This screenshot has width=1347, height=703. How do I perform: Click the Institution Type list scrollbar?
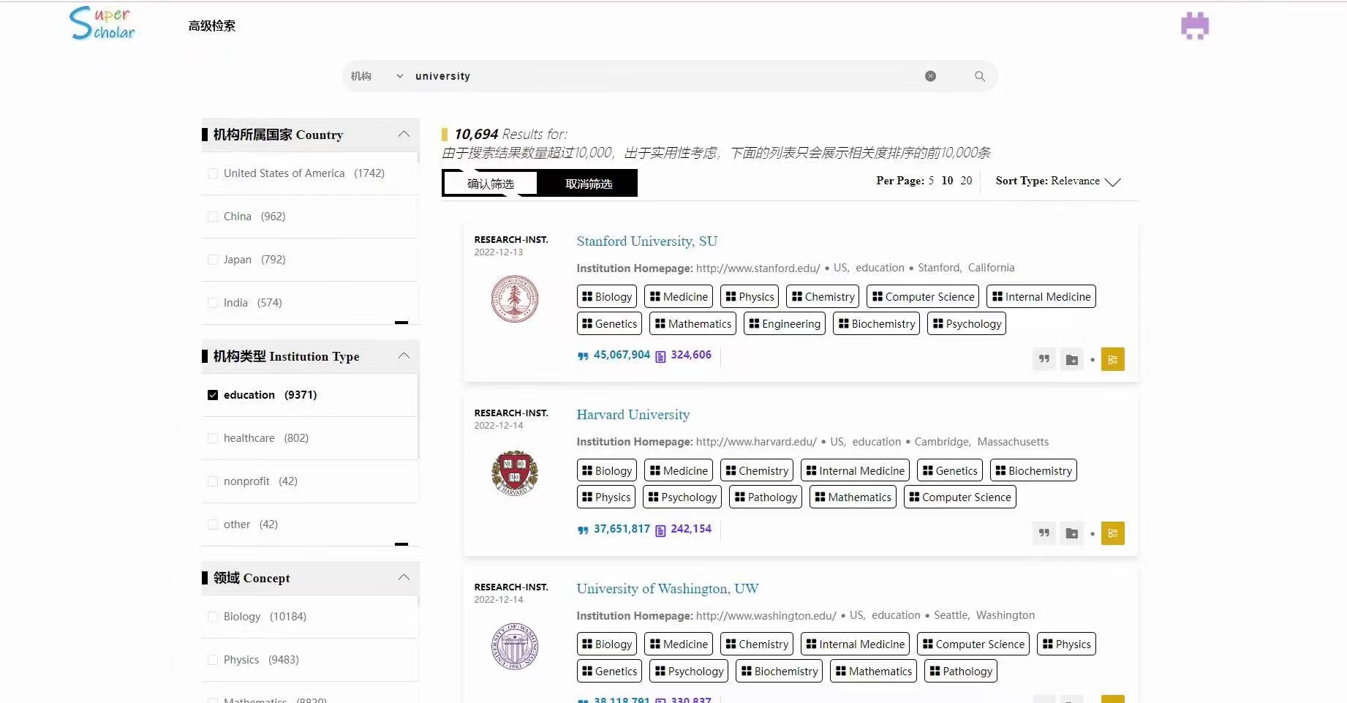[x=418, y=417]
